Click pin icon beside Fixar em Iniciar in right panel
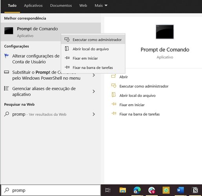Image resolution: width=202 pixels, height=196 pixels. 114,104
